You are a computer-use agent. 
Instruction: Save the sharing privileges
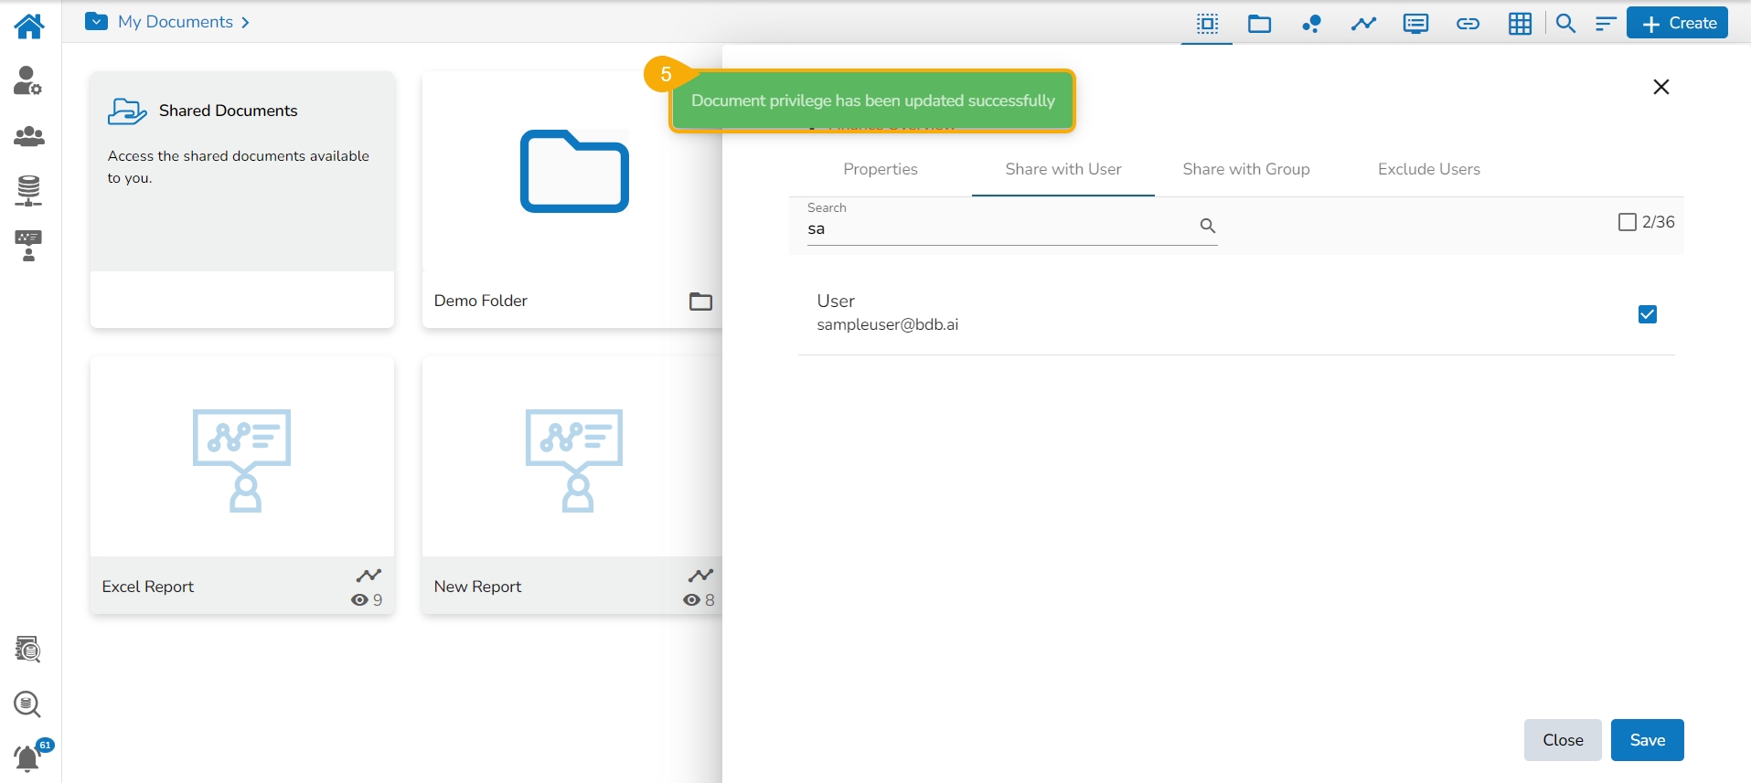click(x=1648, y=740)
